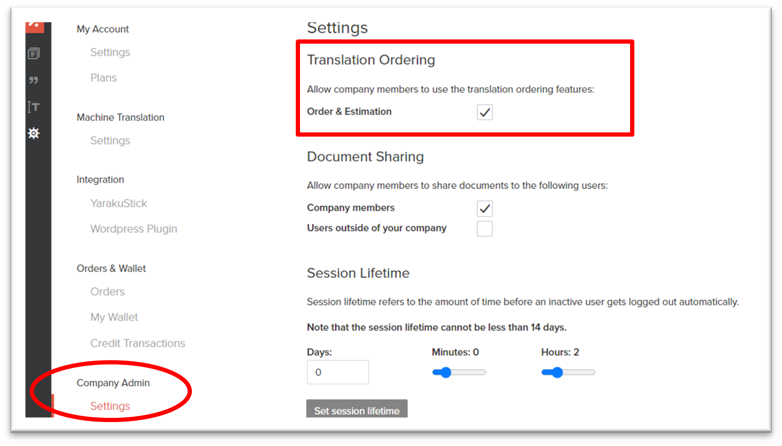Image resolution: width=782 pixels, height=446 pixels.
Task: Click the Minutes: 0 label
Action: click(455, 353)
